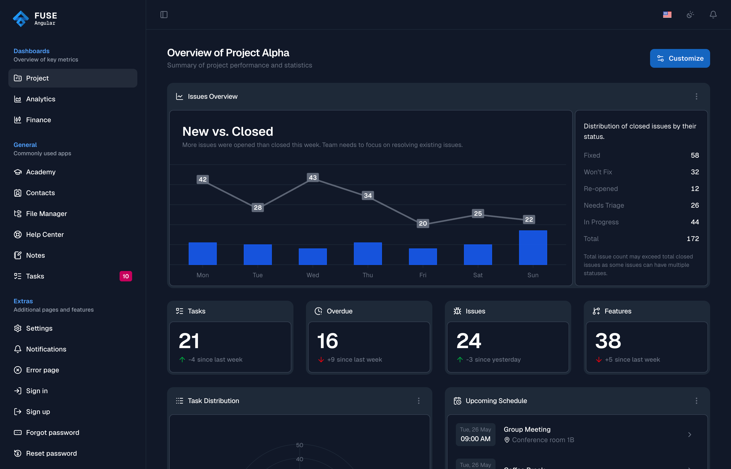Open the language selector US flag
The height and width of the screenshot is (469, 731).
[667, 15]
